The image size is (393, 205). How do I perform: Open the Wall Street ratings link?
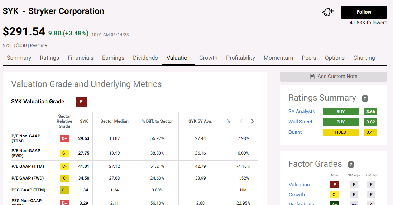(x=300, y=122)
